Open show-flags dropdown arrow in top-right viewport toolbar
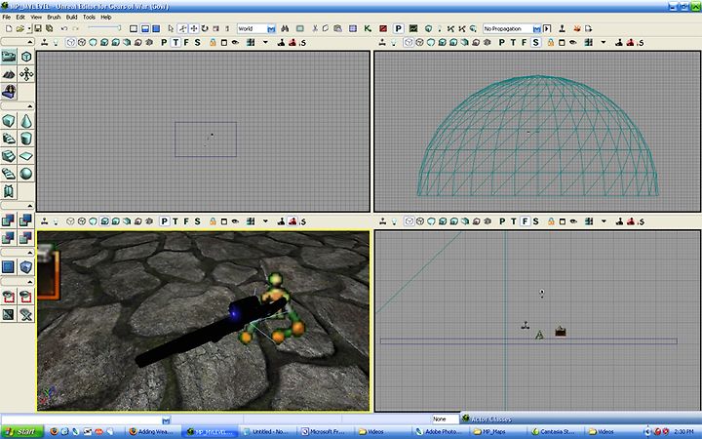702x439 pixels. click(x=604, y=43)
